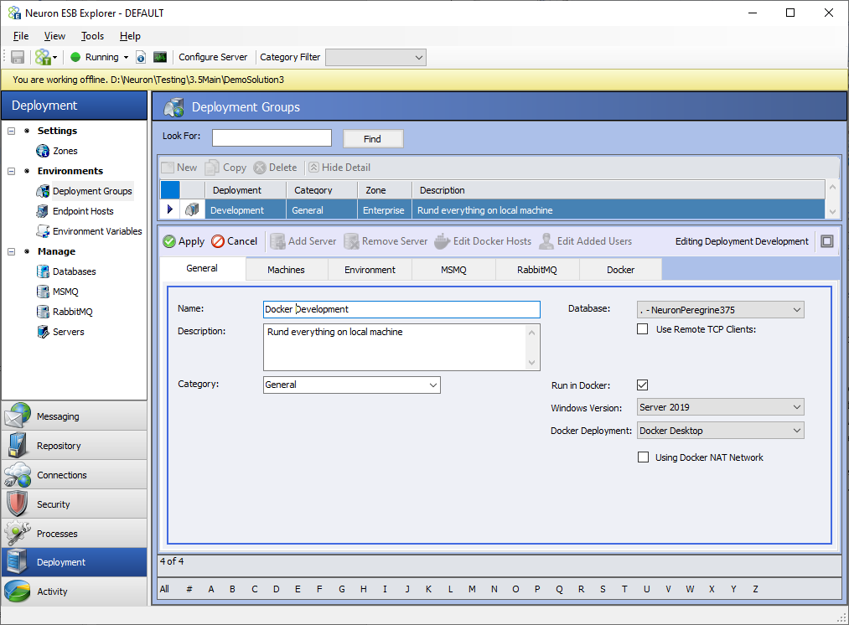
Task: Open the Tools menu
Action: click(x=92, y=36)
